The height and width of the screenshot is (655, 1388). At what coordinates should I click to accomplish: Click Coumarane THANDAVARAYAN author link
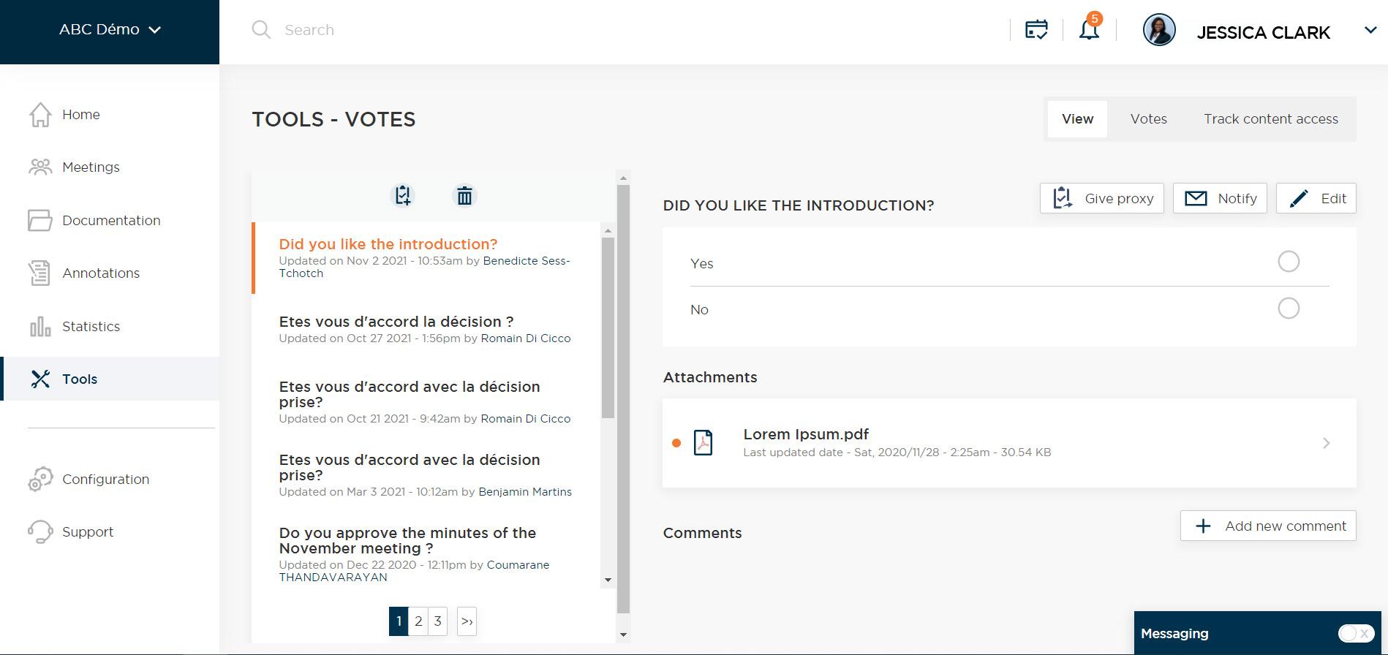pyautogui.click(x=414, y=571)
